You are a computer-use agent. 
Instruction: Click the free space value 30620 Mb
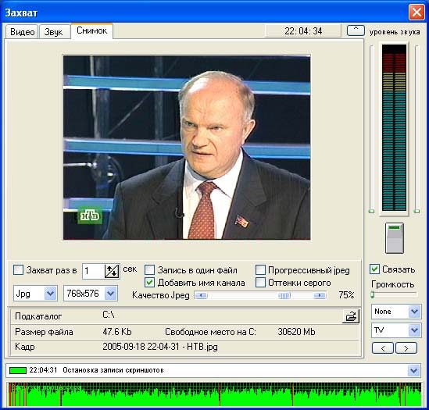coord(296,332)
